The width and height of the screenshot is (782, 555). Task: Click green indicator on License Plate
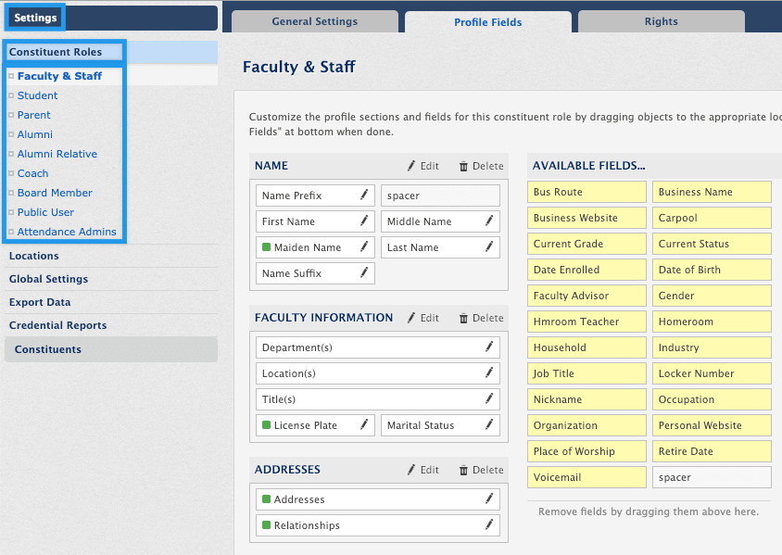click(266, 425)
